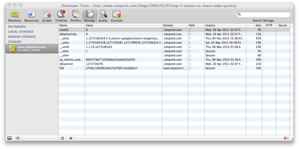Click the 1.1.10.1273106324 value cell
Image resolution: width=299 pixels, height=149 pixels.
[123, 47]
